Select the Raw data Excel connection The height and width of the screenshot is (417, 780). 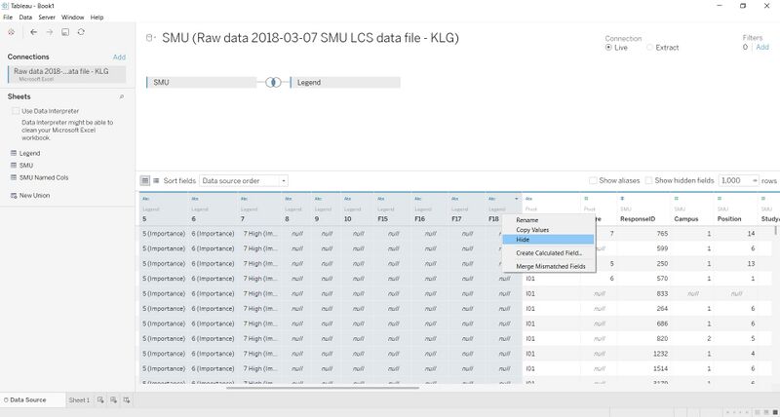[66, 74]
